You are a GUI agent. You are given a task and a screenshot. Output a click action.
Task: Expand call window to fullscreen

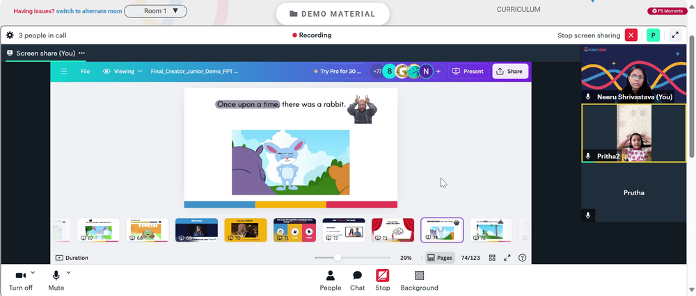point(675,35)
